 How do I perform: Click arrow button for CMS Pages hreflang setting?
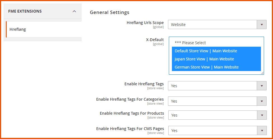click(262, 131)
